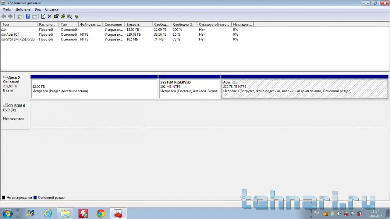The height and width of the screenshot is (219, 390).
Task: Open Google Chrome from the taskbar
Action: pos(101,214)
